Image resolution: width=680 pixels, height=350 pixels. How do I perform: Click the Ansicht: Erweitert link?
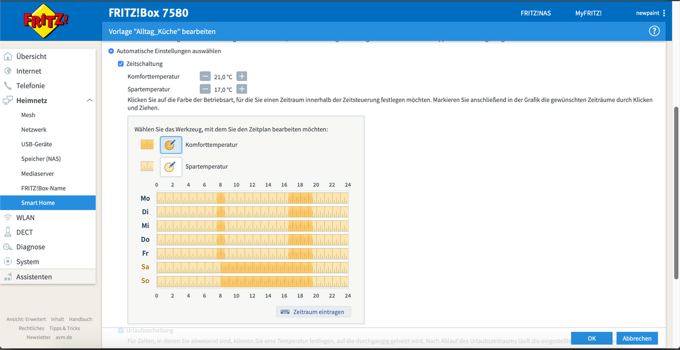pyautogui.click(x=27, y=319)
